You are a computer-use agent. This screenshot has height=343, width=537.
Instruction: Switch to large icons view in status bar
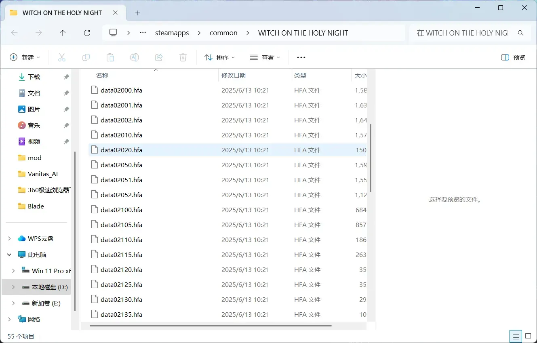(x=528, y=336)
